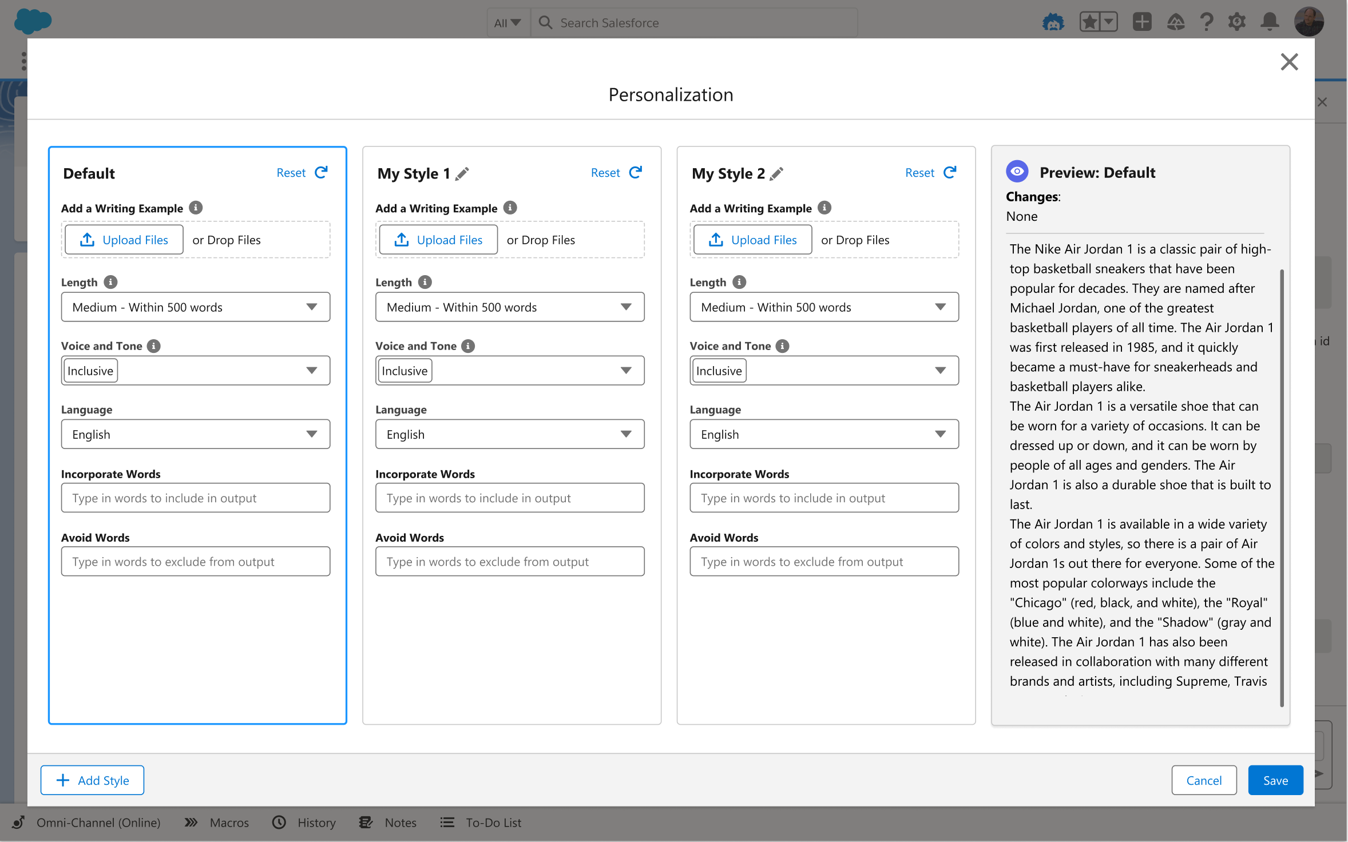Expand Length dropdown in Default style
This screenshot has height=842, width=1348.
[x=196, y=307]
